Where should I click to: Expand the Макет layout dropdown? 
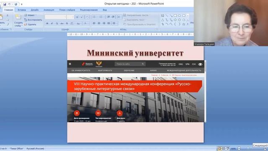coord(31,15)
